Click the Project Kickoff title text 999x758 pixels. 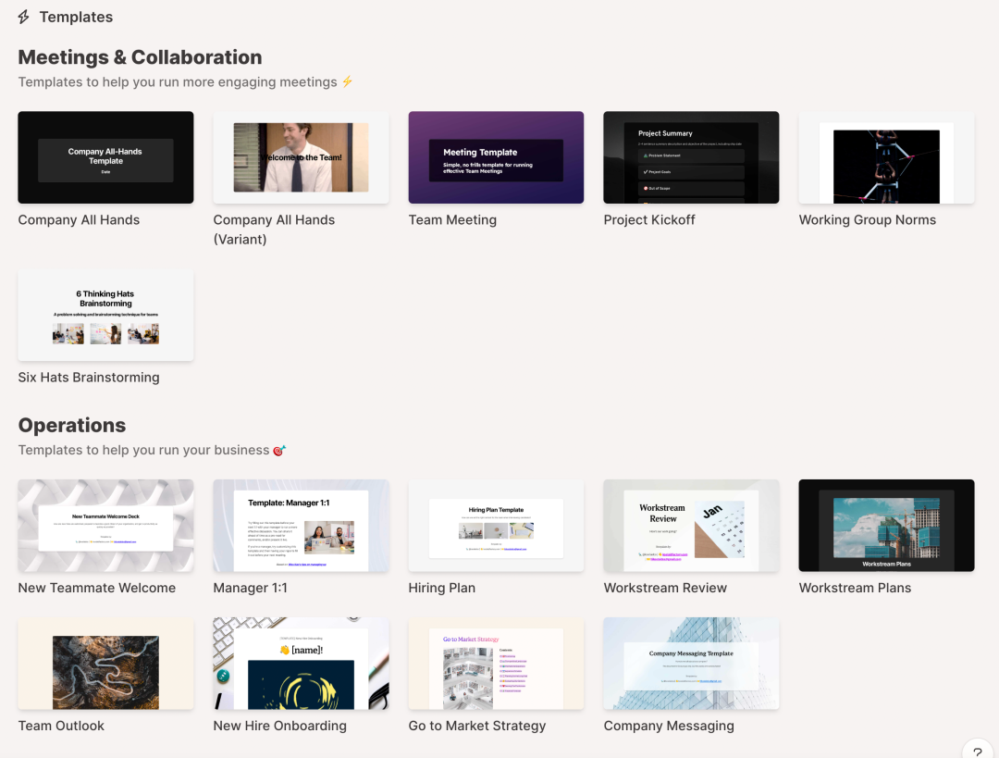click(x=648, y=219)
